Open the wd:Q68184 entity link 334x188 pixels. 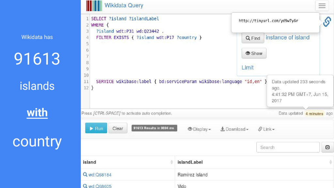click(100, 175)
